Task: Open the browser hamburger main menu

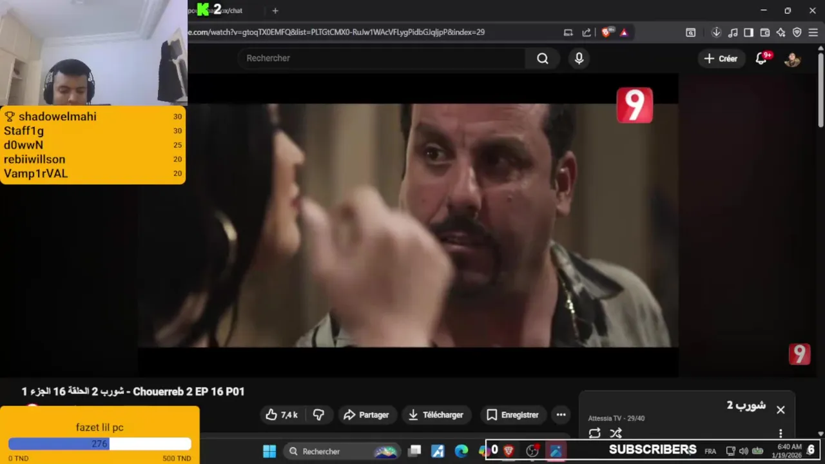Action: tap(813, 32)
